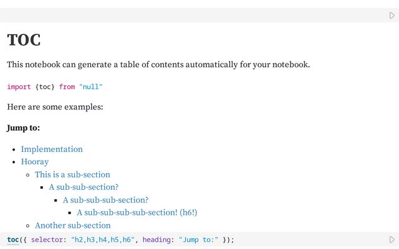This screenshot has width=399, height=249.
Task: Click the "Jump to:" string in the code
Action: point(198,240)
